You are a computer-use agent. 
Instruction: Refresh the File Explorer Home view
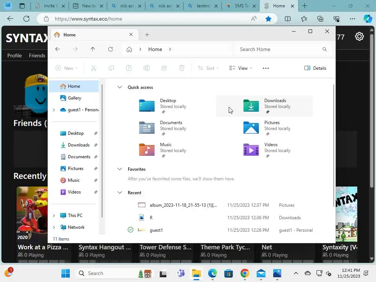pos(110,49)
